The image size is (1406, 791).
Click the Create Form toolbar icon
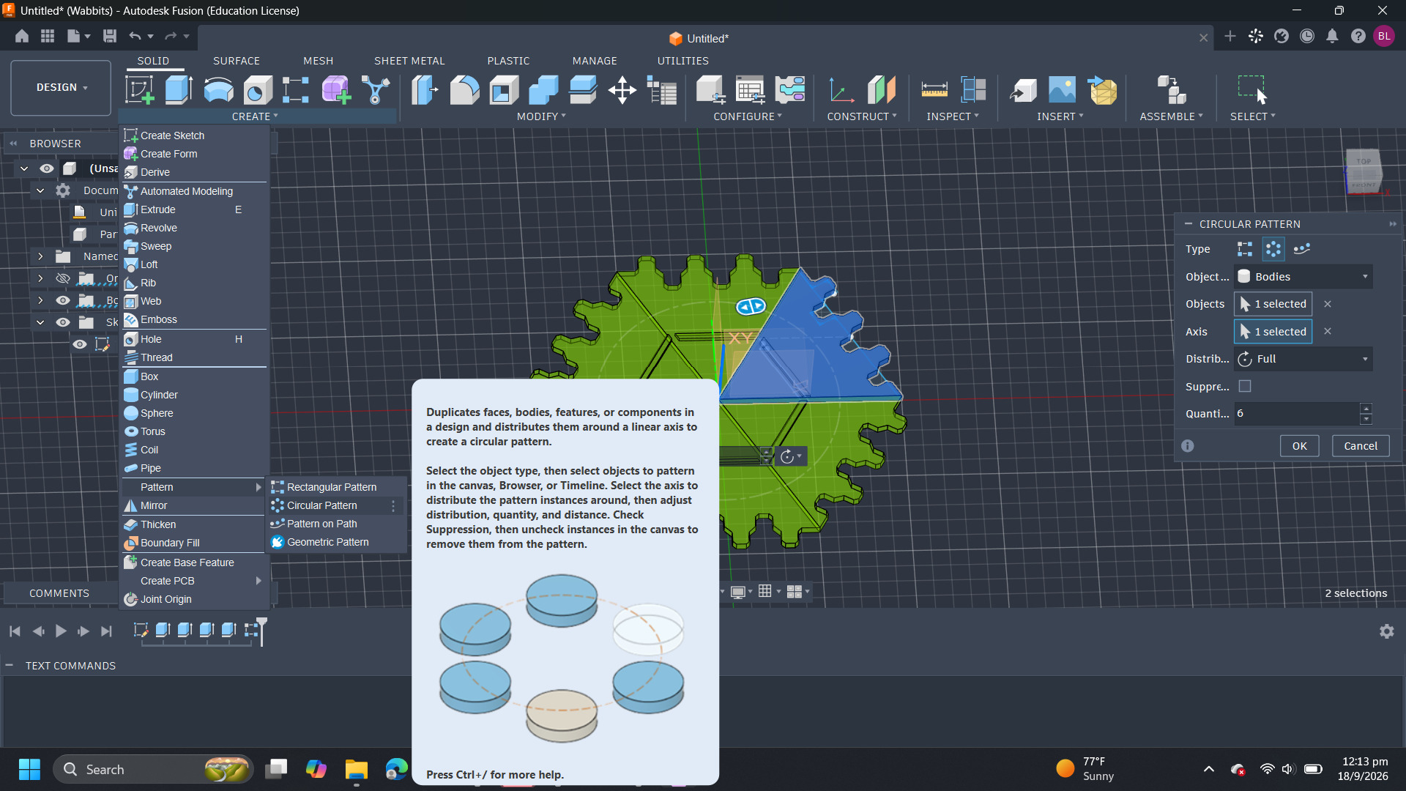click(x=336, y=90)
